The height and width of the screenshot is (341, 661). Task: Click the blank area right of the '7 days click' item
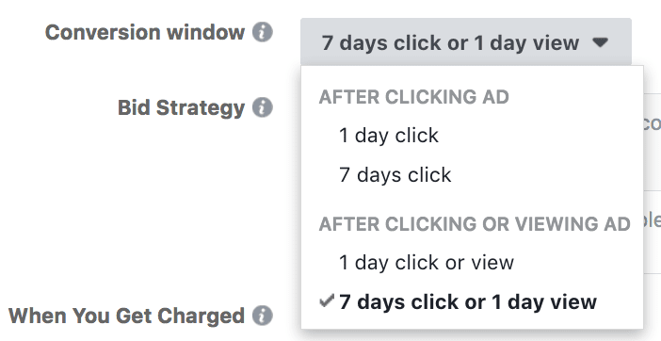coord(548,174)
